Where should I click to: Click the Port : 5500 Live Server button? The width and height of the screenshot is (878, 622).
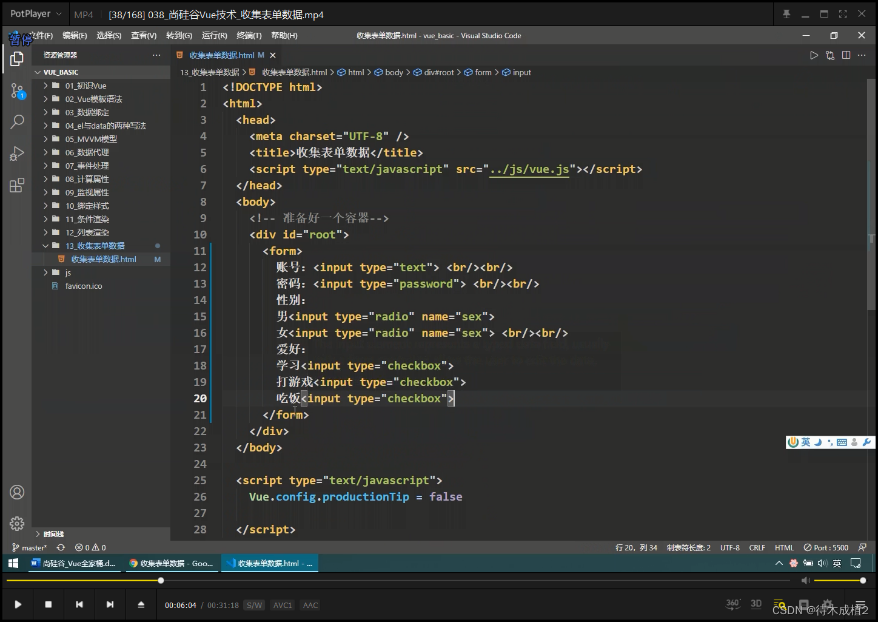[x=826, y=547]
